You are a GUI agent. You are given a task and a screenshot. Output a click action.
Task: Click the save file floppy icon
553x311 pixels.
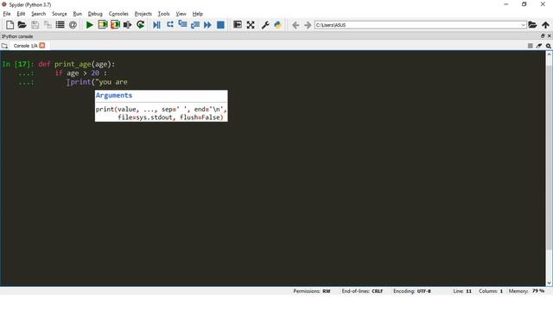pos(35,25)
